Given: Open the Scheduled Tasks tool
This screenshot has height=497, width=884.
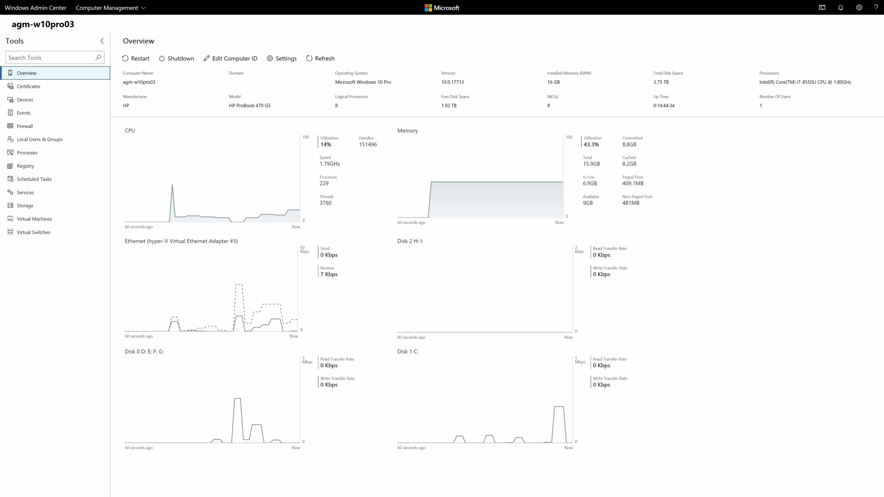Looking at the screenshot, I should pos(34,179).
